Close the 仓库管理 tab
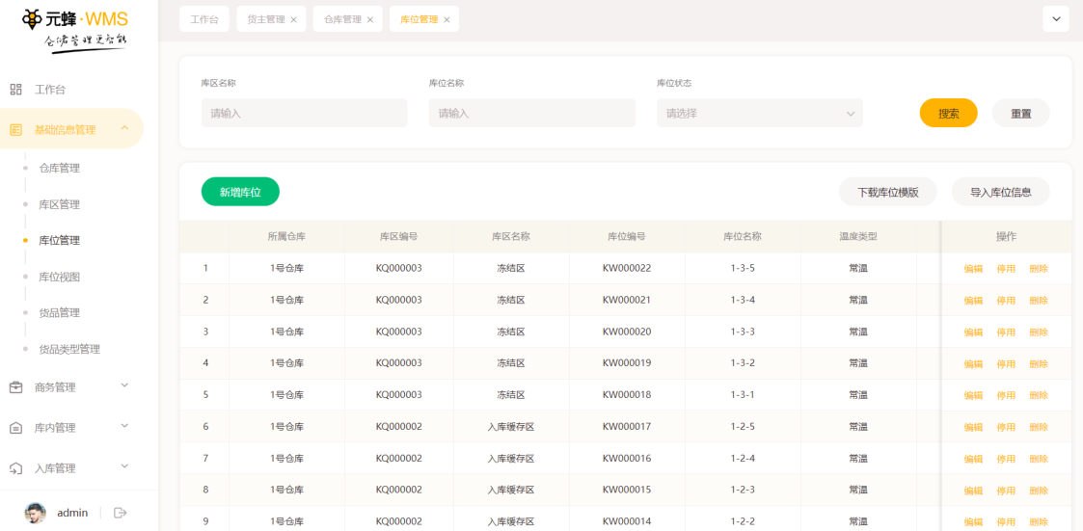Screen dimensions: 1083x531 (x=370, y=20)
